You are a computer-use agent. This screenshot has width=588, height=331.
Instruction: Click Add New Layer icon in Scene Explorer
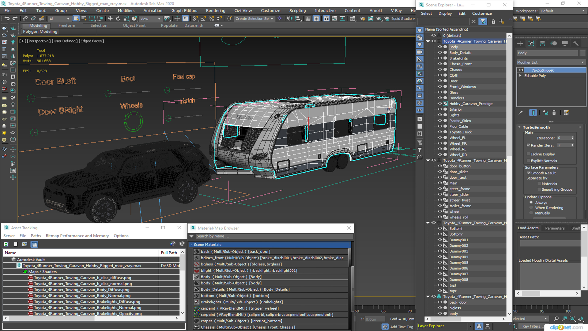coord(502,21)
